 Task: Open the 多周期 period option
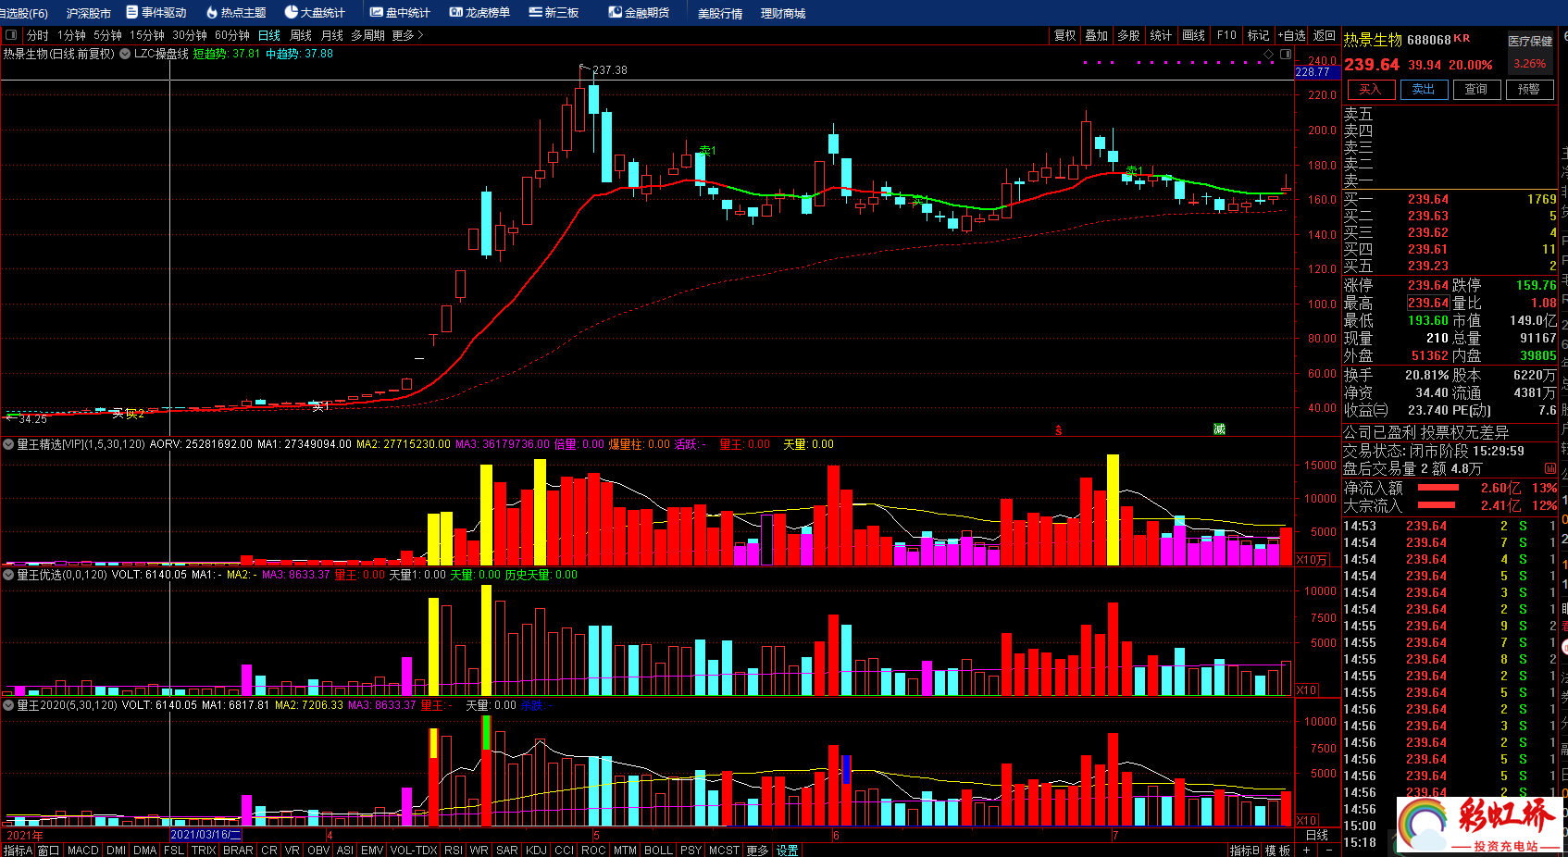coord(367,35)
